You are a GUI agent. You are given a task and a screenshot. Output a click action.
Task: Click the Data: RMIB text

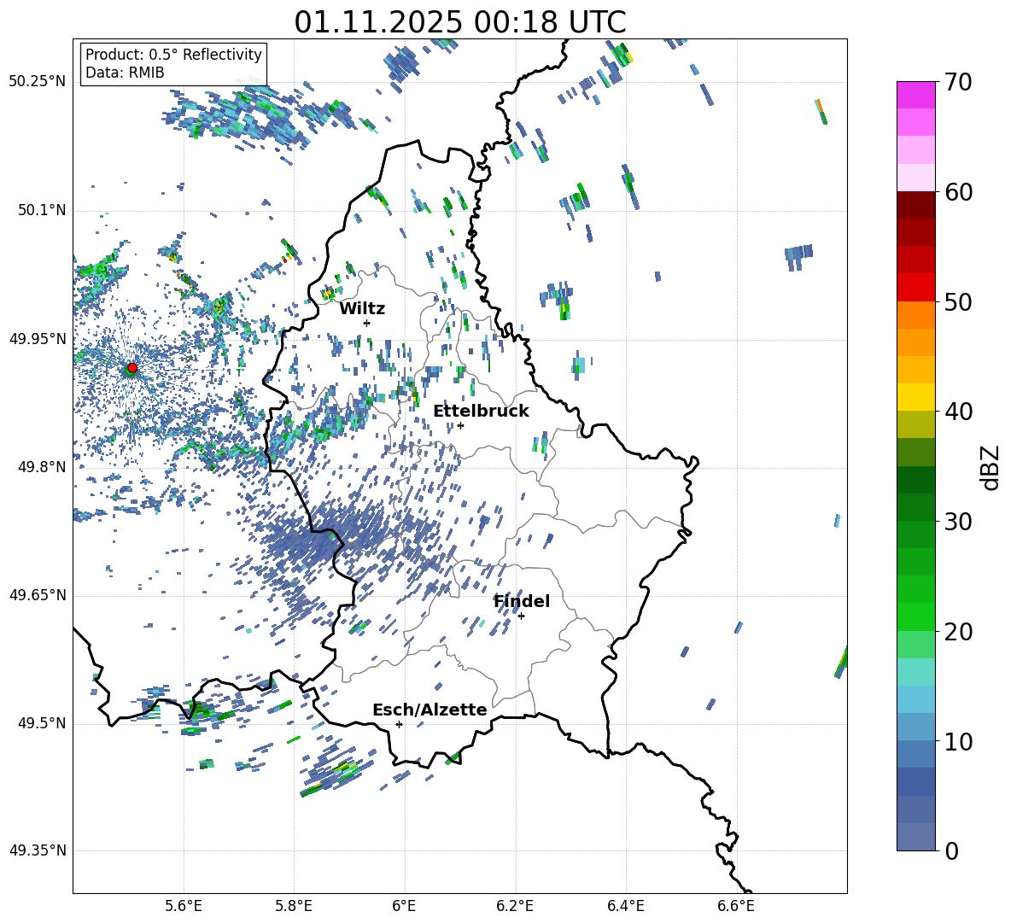[125, 73]
